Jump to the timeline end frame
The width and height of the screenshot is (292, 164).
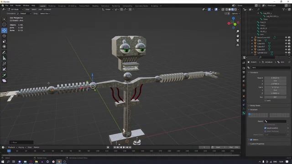(x=130, y=147)
